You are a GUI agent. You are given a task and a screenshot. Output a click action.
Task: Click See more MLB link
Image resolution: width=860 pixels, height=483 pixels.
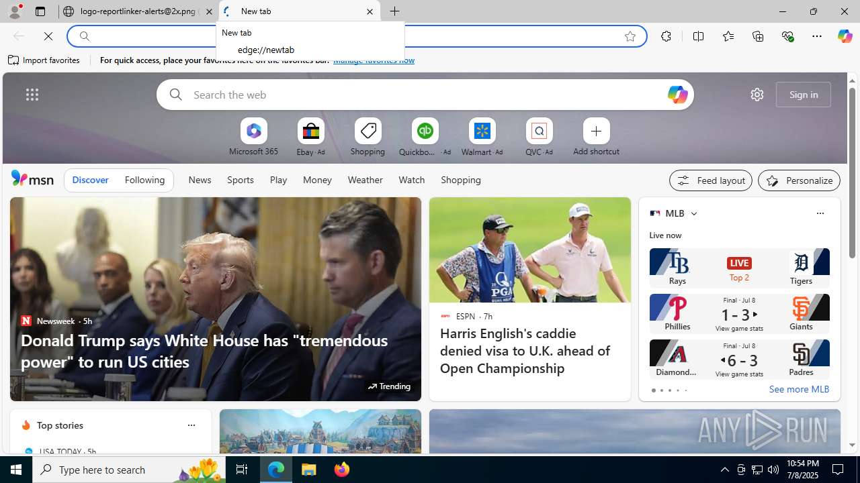pos(799,390)
